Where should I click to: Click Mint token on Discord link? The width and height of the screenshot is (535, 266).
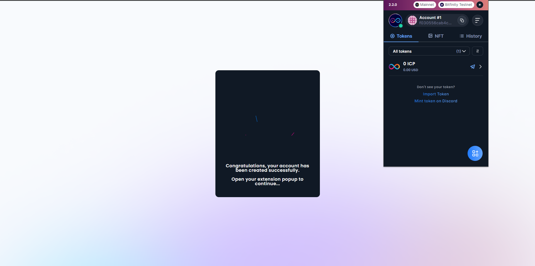pos(436,101)
